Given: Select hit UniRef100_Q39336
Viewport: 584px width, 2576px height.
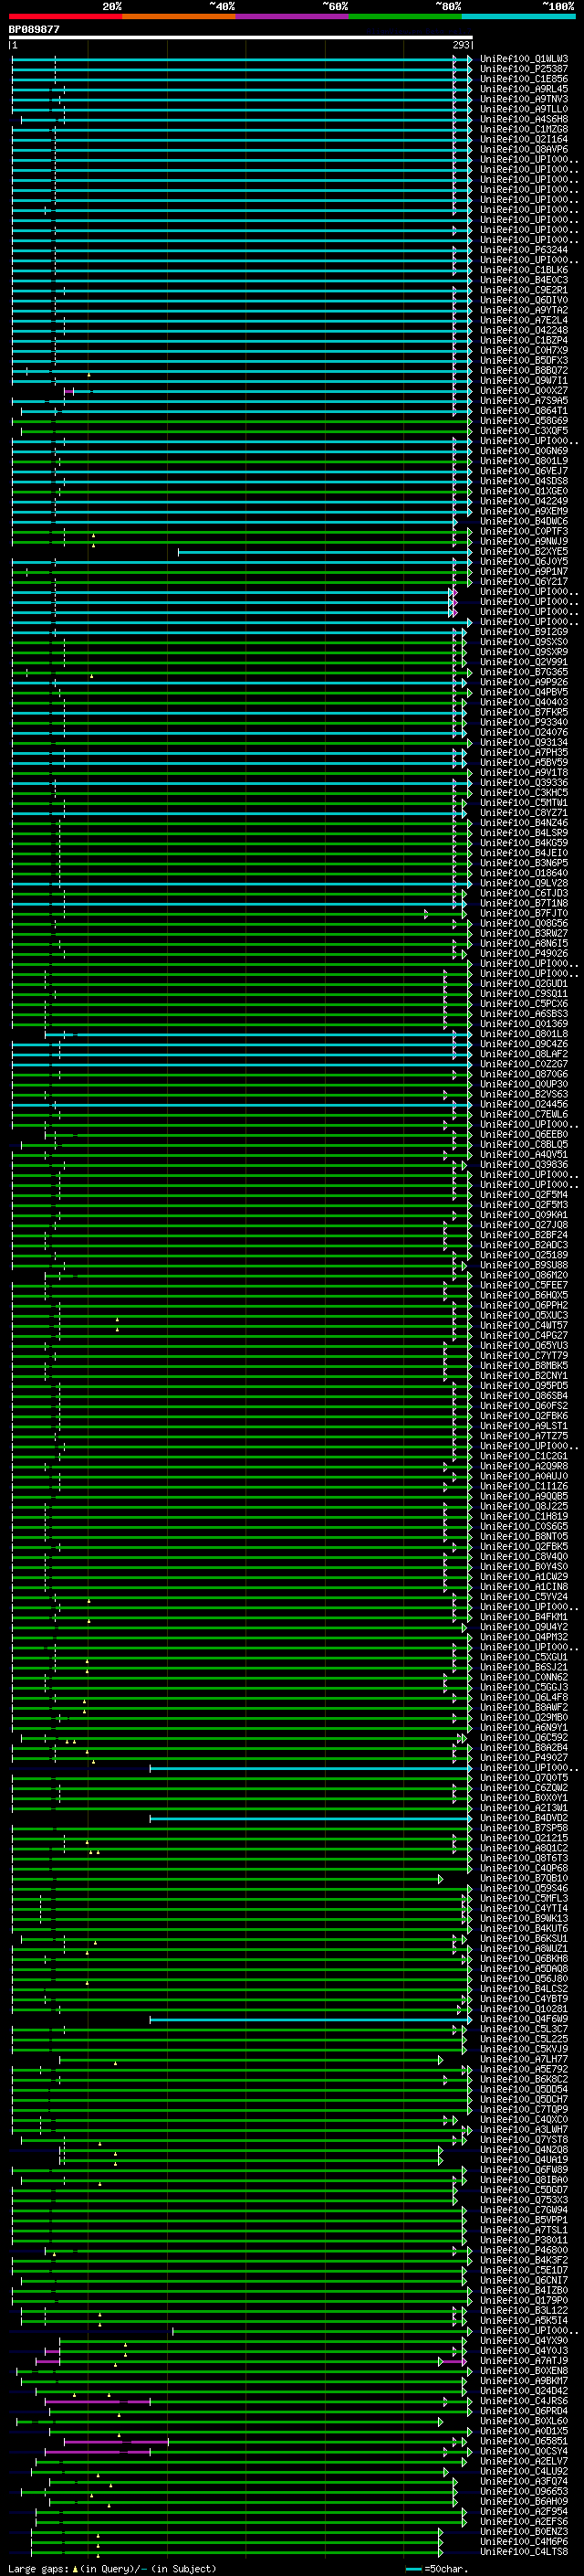Looking at the screenshot, I should tap(524, 783).
